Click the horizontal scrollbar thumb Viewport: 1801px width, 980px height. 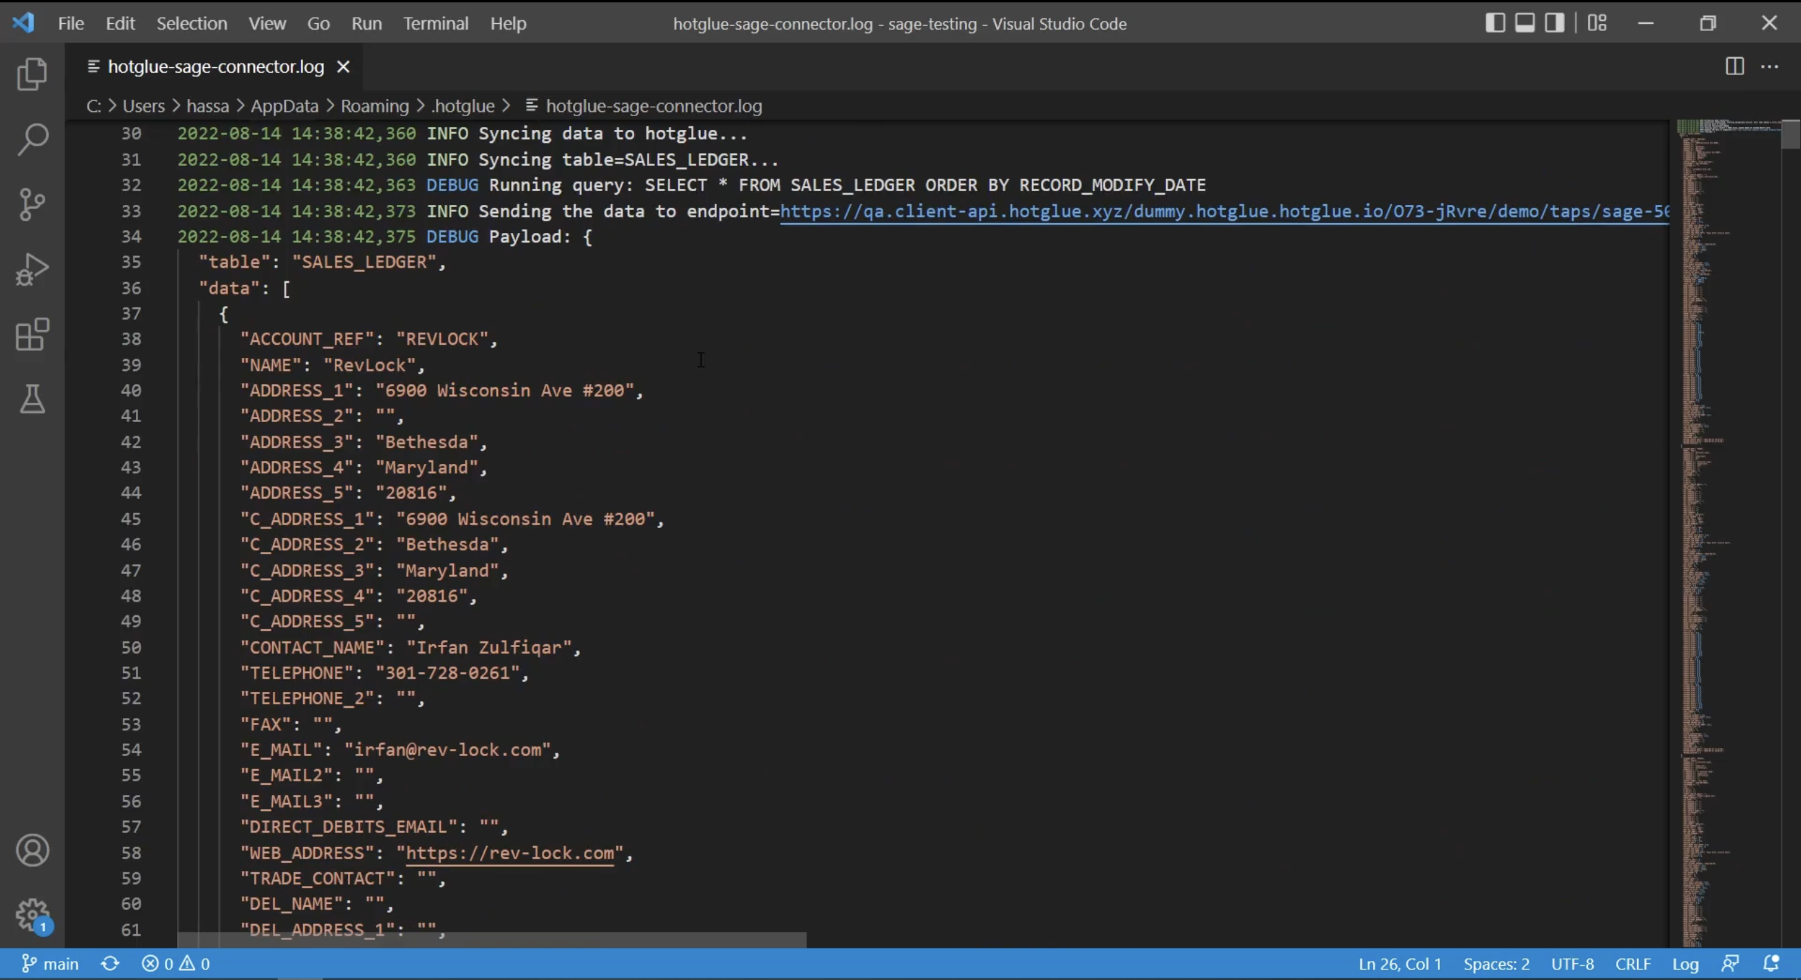491,940
